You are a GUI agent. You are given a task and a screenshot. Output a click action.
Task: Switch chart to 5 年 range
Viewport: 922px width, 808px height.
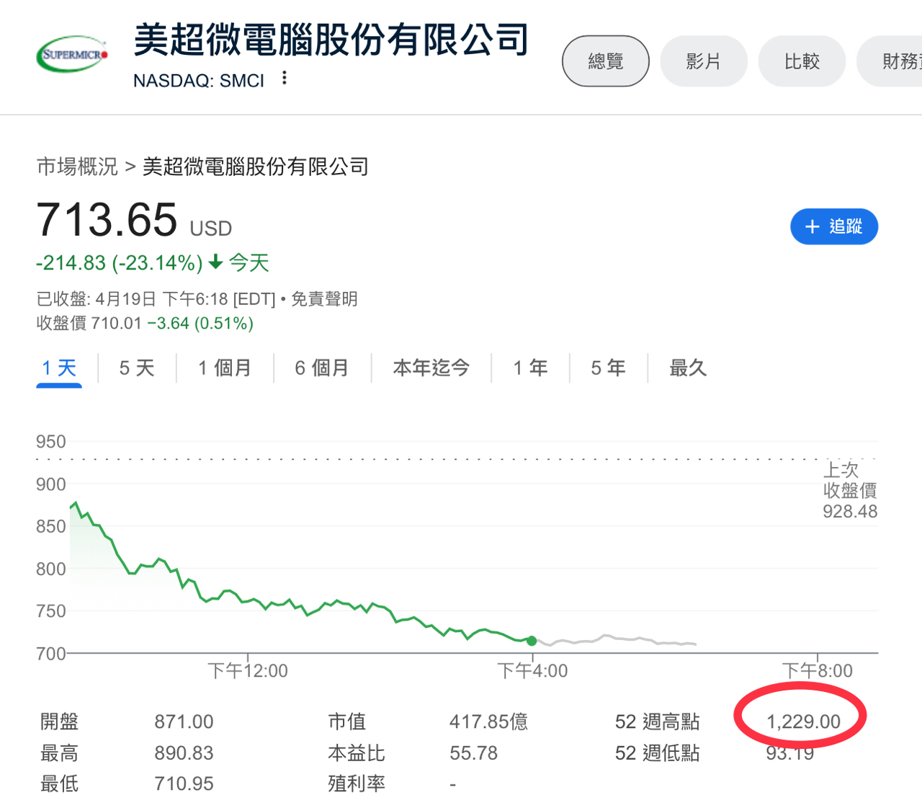(x=608, y=368)
